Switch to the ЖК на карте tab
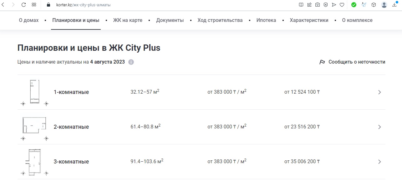 (x=128, y=20)
